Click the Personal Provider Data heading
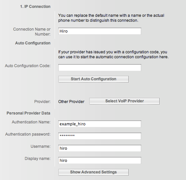Screen dimensions: 186x180 (28, 113)
